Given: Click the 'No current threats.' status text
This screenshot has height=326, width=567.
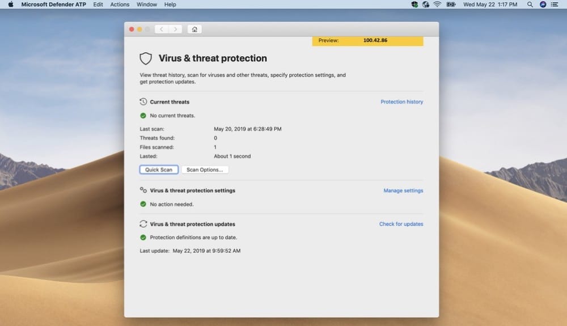Looking at the screenshot, I should click(172, 116).
